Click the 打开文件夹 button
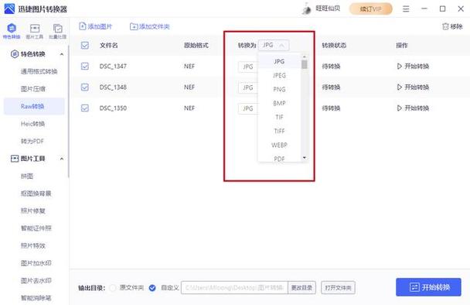Screen dimensions: 470x305 pyautogui.click(x=338, y=288)
